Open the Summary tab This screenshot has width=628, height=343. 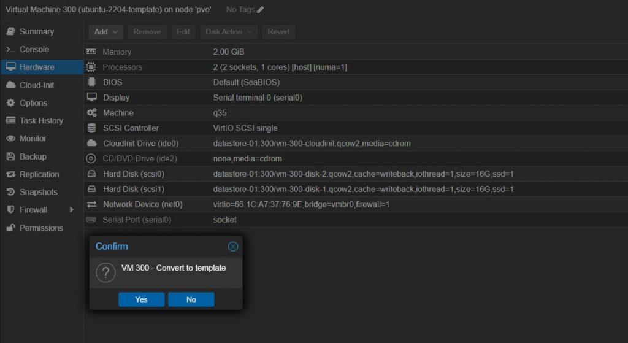[36, 32]
